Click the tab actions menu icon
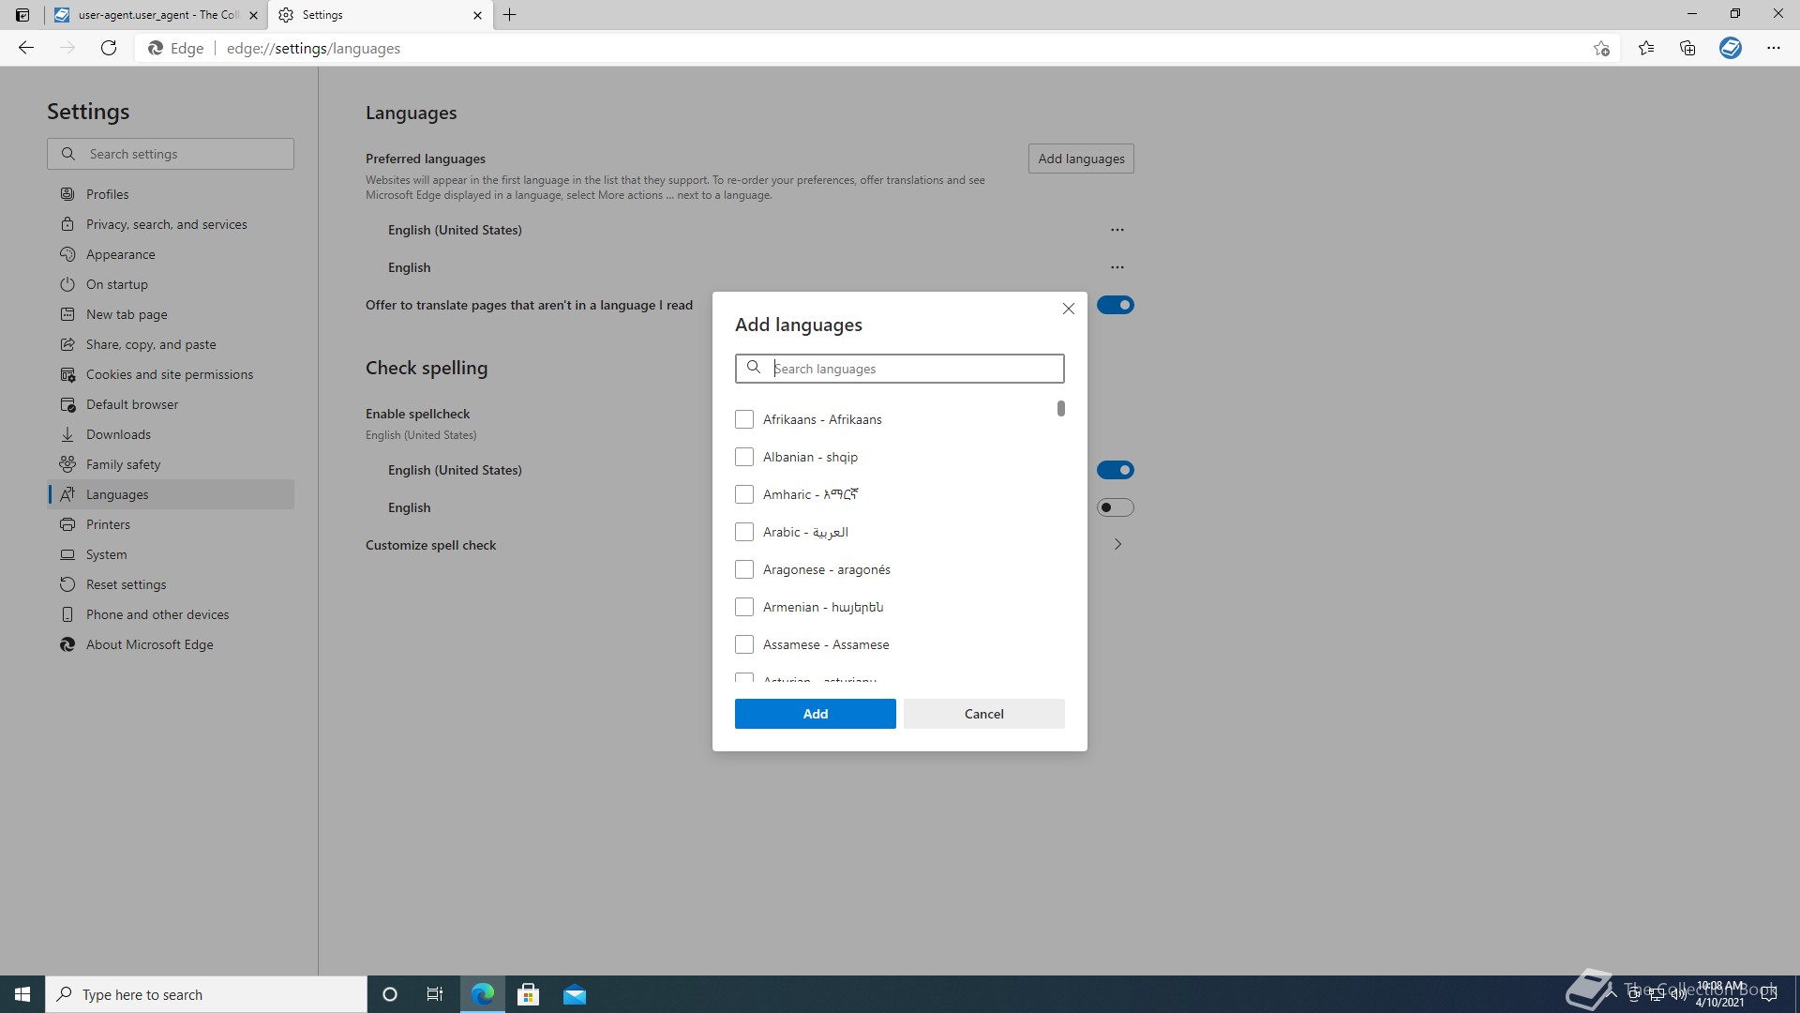This screenshot has width=1800, height=1013. click(22, 15)
